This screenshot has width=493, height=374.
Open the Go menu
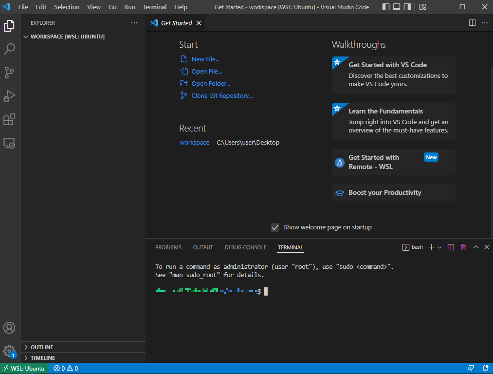[112, 7]
